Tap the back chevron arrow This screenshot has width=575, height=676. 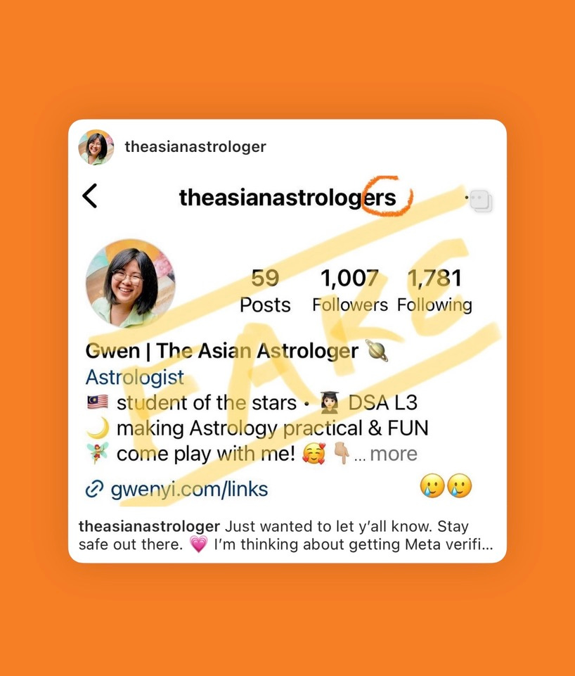pos(89,196)
